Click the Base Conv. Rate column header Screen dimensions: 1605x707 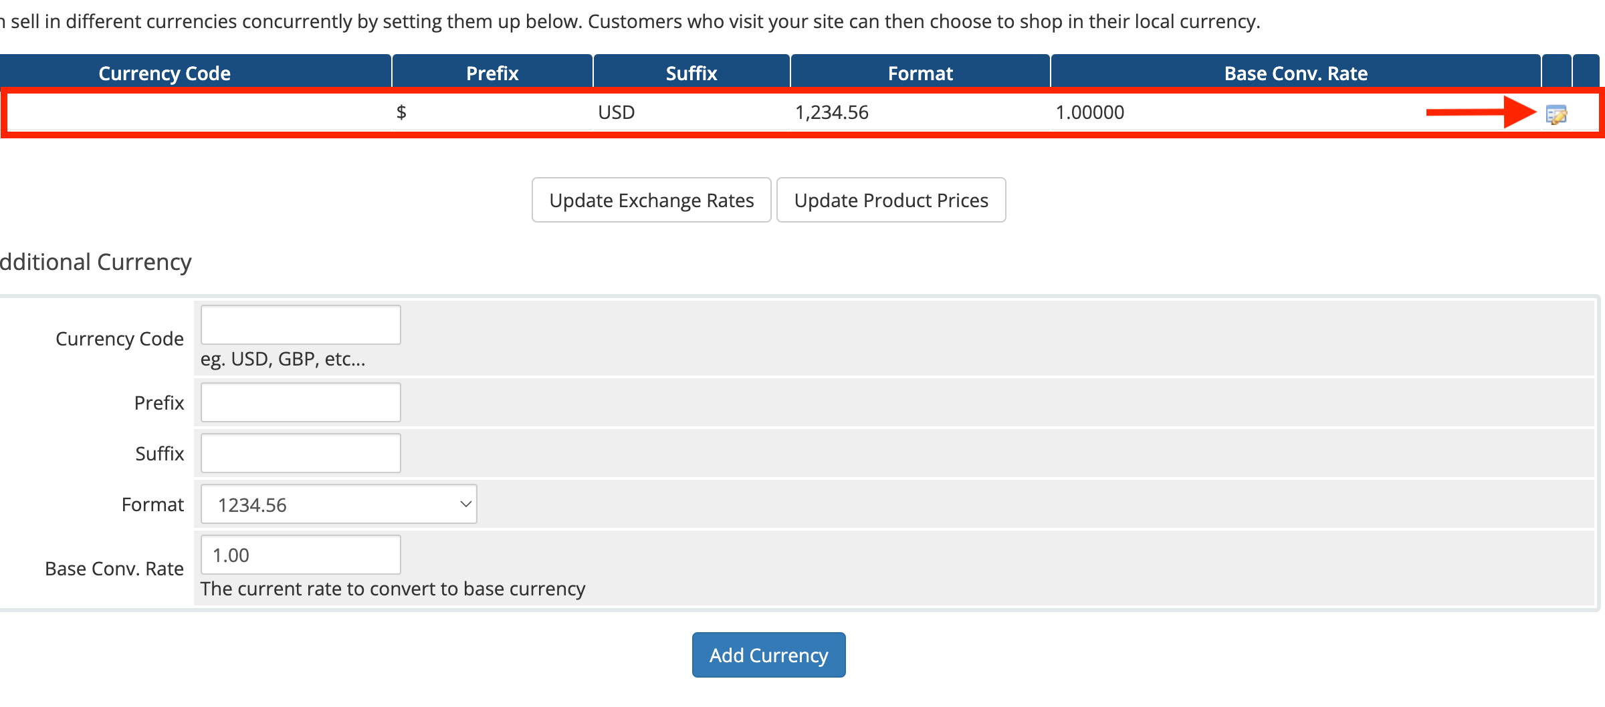coord(1295,73)
